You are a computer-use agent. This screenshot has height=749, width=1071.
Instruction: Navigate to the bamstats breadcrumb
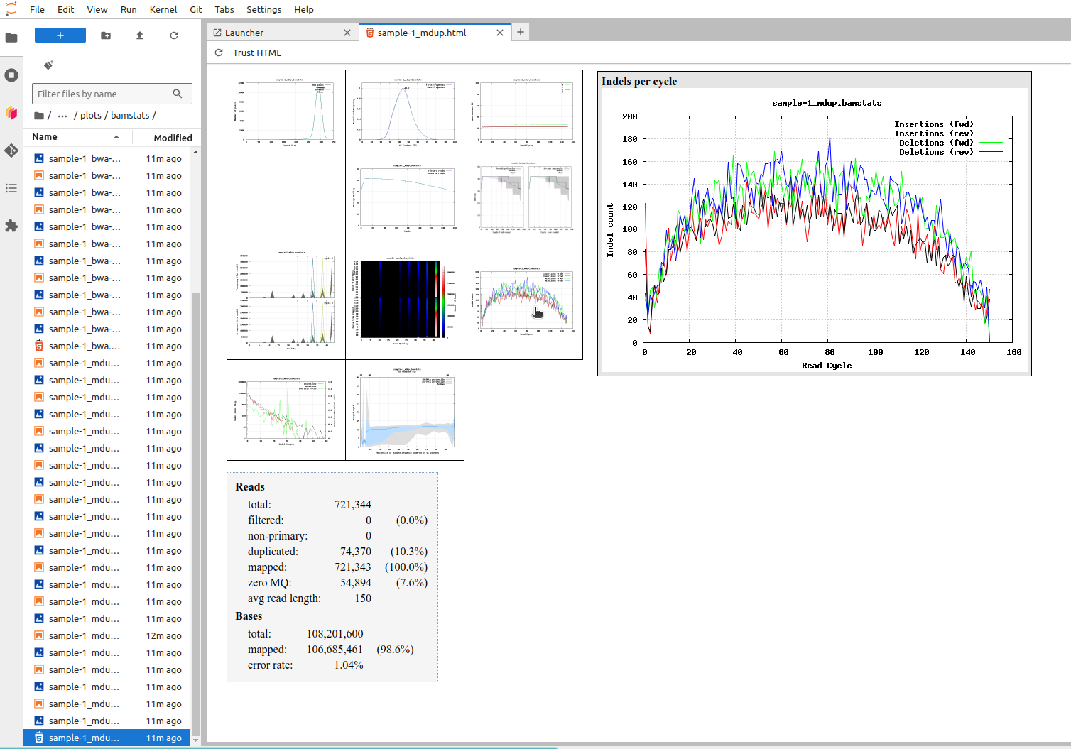[130, 115]
